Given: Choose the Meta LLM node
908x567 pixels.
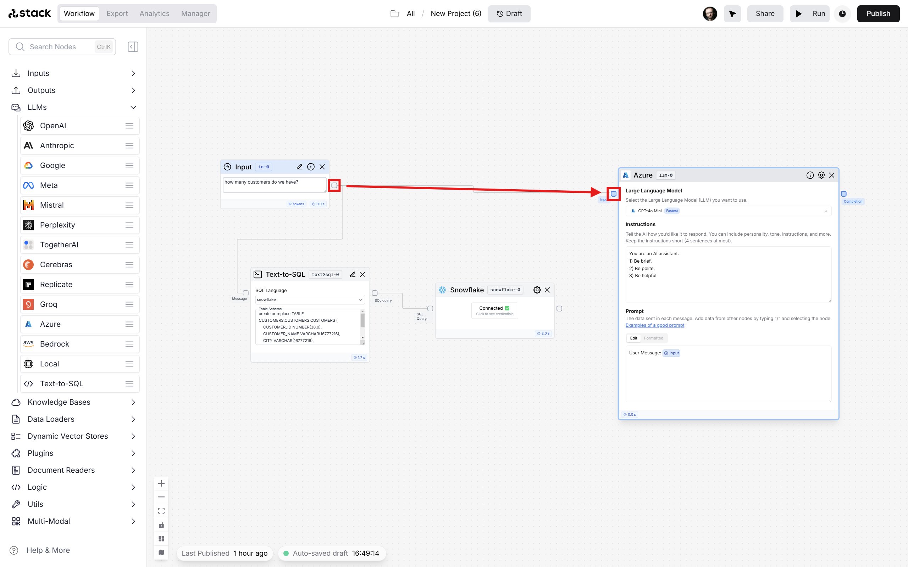Looking at the screenshot, I should click(x=80, y=185).
